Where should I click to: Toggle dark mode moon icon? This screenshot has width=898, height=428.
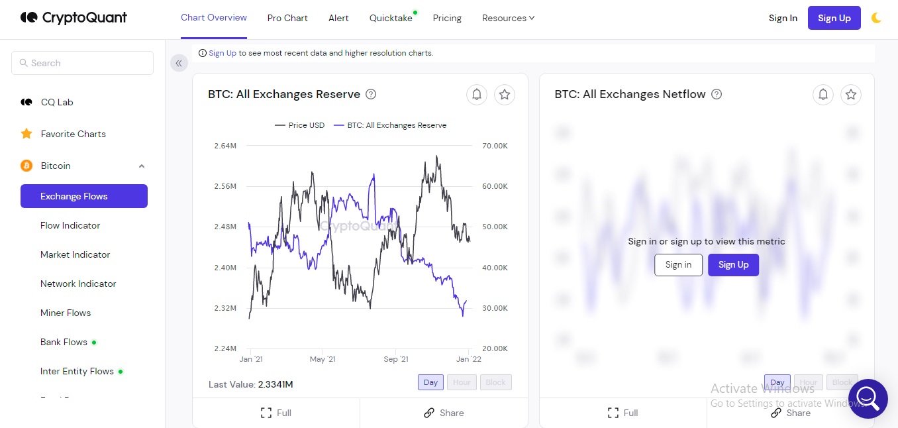[876, 18]
